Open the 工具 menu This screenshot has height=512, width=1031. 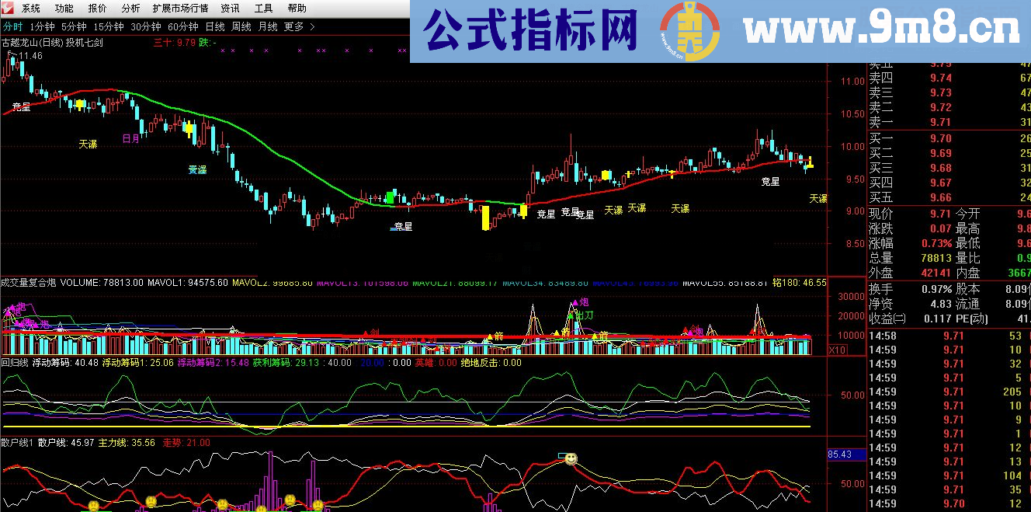(264, 9)
